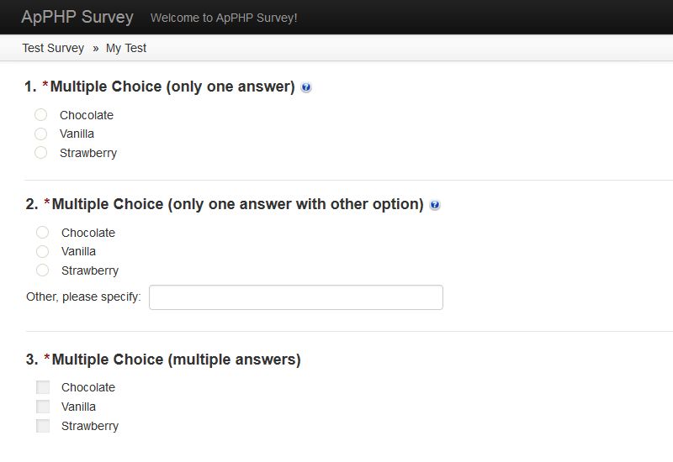Click the ApPHP Survey logo title
673x462 pixels.
pos(77,17)
